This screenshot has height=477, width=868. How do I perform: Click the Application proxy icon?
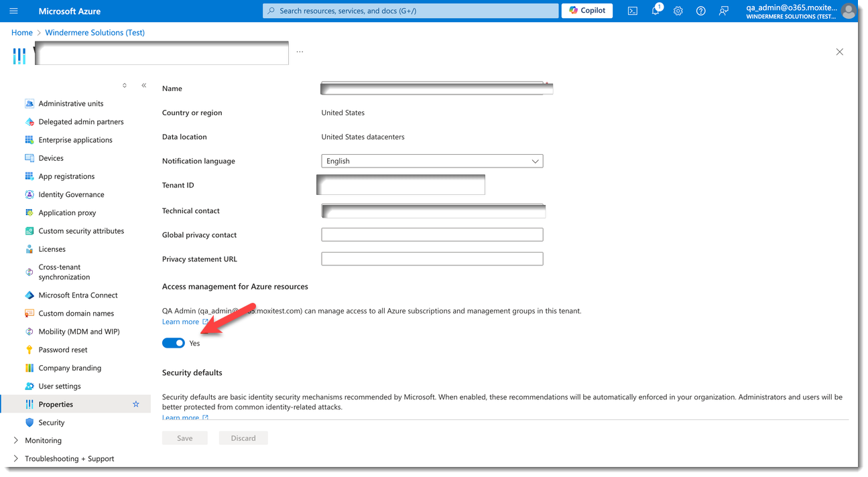pos(29,212)
